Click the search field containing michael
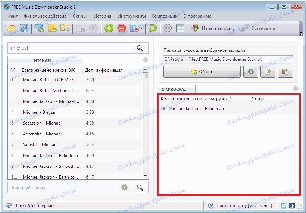The image size is (306, 213). click(70, 48)
